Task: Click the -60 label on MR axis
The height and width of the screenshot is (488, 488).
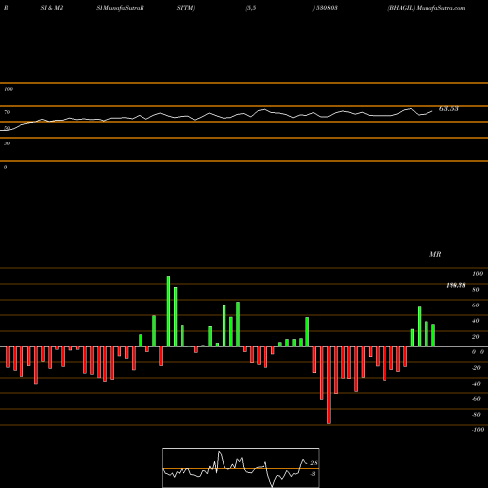Action: (x=476, y=399)
